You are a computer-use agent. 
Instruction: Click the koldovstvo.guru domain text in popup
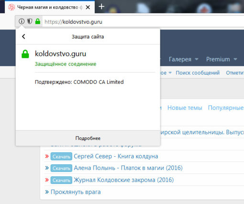pos(60,54)
